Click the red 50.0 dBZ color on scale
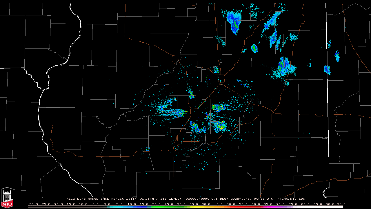Screen dimensions: 371x209 click(x=231, y=207)
